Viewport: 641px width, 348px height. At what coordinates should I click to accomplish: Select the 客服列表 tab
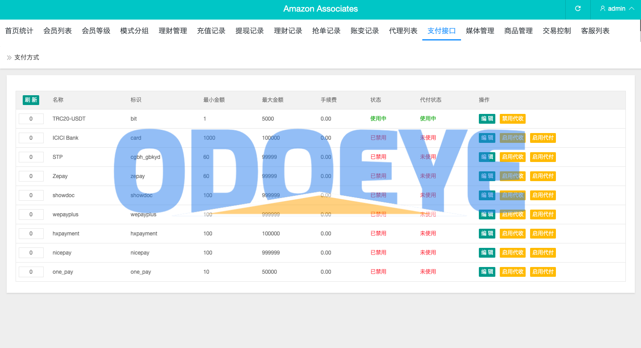(x=595, y=31)
